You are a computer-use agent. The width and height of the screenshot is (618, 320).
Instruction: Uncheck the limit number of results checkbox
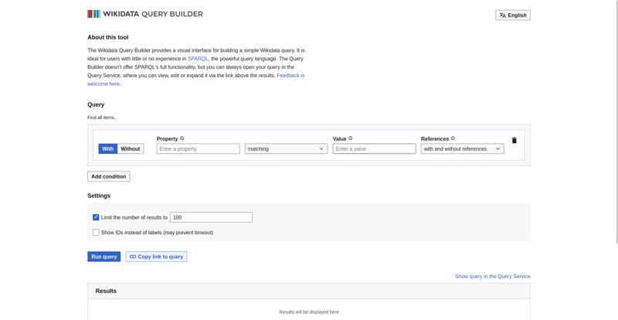pos(96,217)
